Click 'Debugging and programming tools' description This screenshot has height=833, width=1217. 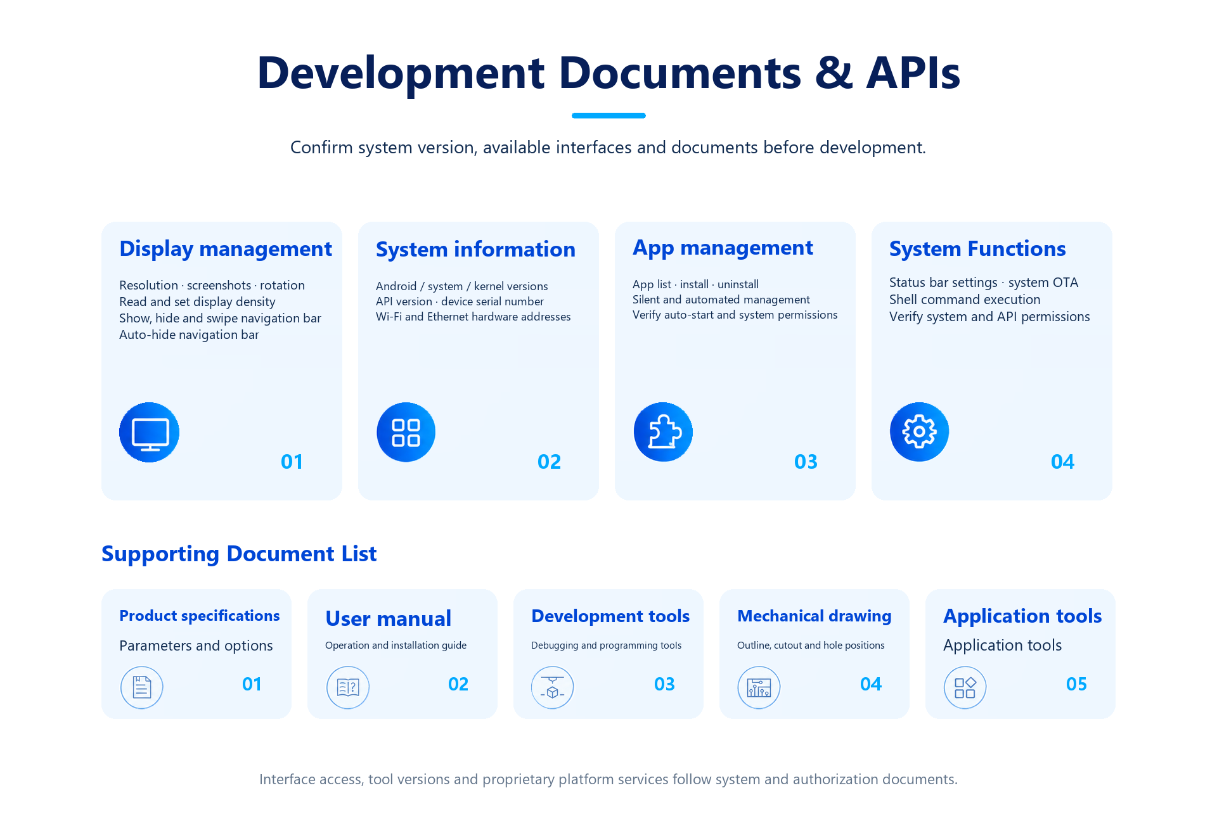click(x=606, y=645)
